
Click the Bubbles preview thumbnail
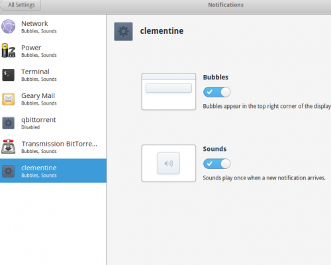[x=169, y=91]
